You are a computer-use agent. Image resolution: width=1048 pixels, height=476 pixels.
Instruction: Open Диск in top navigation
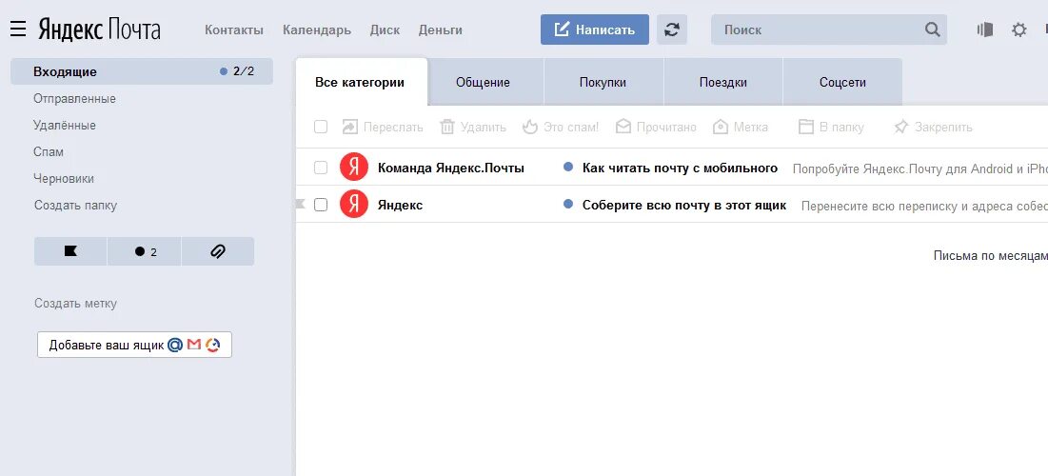point(385,30)
